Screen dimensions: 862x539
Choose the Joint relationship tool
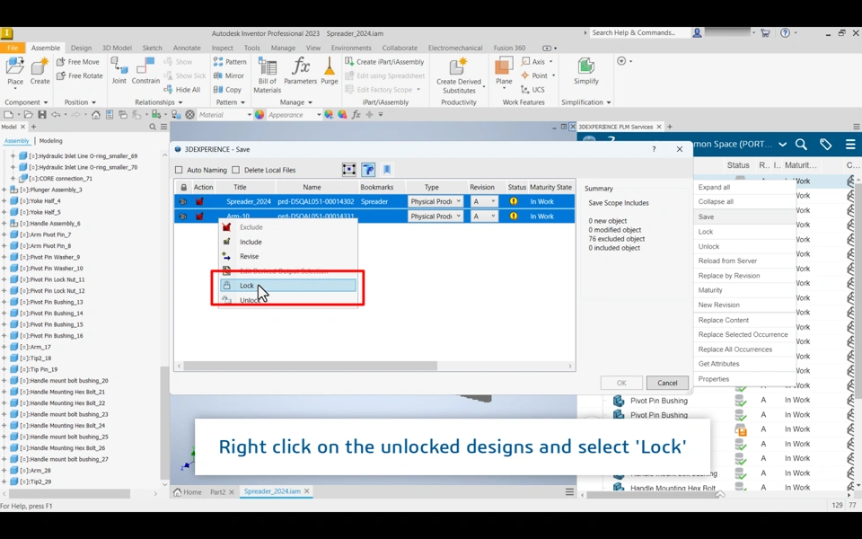119,72
